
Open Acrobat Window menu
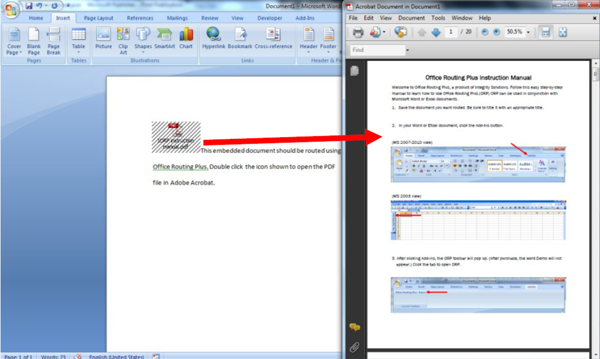[x=462, y=18]
